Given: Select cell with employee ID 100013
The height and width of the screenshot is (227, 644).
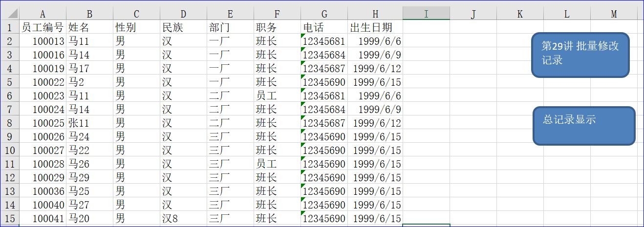Looking at the screenshot, I should [43, 41].
